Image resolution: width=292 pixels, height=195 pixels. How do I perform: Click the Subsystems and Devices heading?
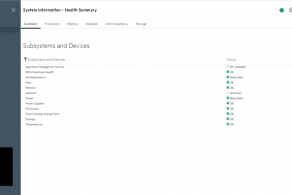pyautogui.click(x=56, y=46)
